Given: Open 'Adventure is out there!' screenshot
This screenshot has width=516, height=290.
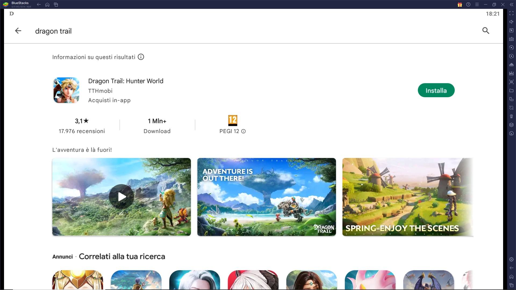Looking at the screenshot, I should (x=267, y=197).
